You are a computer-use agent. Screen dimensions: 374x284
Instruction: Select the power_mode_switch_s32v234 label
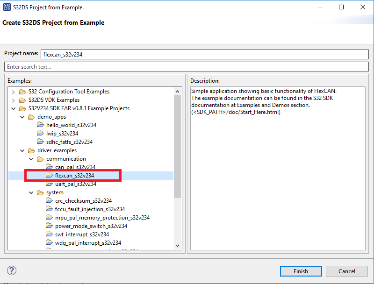pyautogui.click(x=91, y=226)
